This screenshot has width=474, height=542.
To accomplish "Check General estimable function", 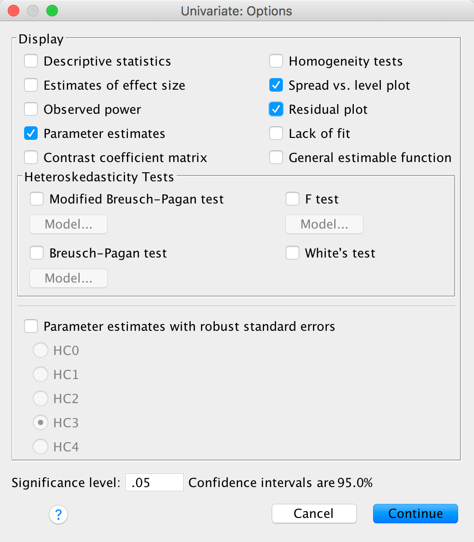I will pyautogui.click(x=276, y=158).
